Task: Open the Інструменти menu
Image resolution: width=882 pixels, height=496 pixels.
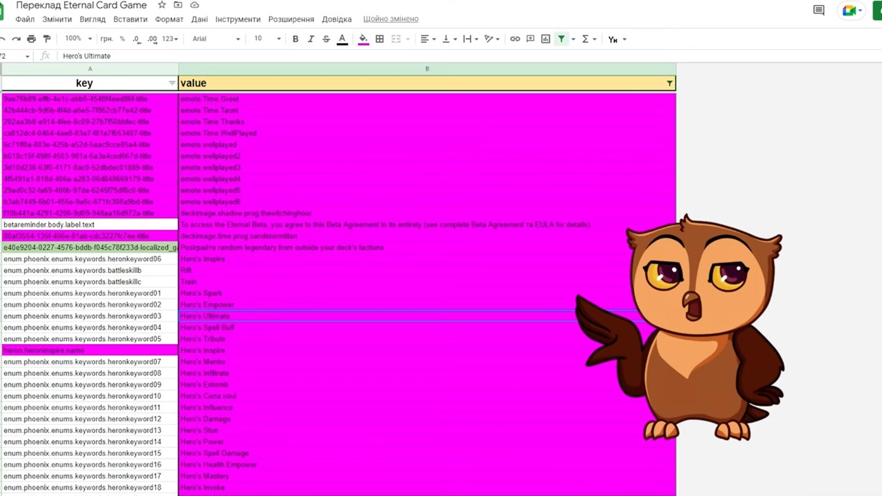Action: coord(237,19)
